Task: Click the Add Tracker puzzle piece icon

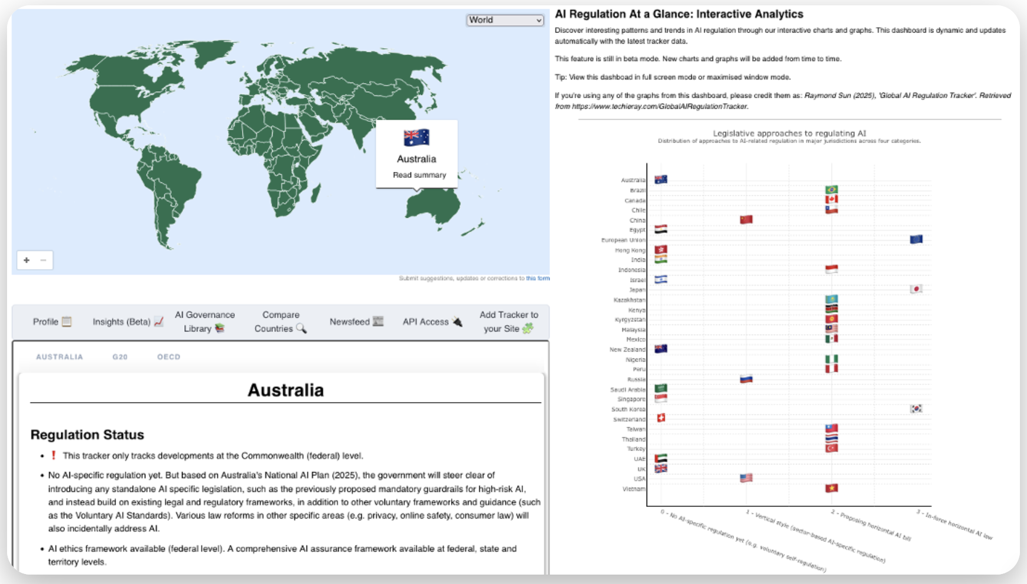Action: pos(528,328)
